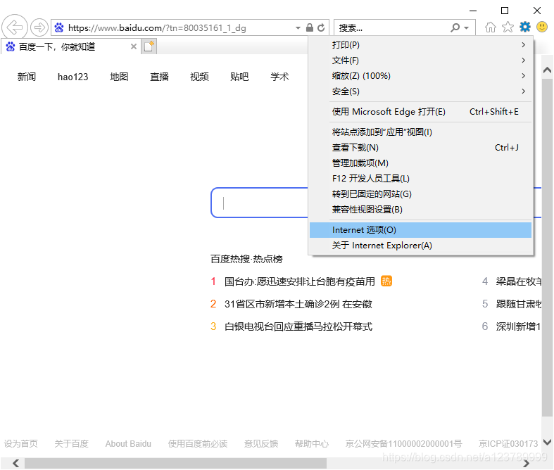The width and height of the screenshot is (554, 470).
Task: Click the vertical scrollbar down arrow
Action: [547, 442]
